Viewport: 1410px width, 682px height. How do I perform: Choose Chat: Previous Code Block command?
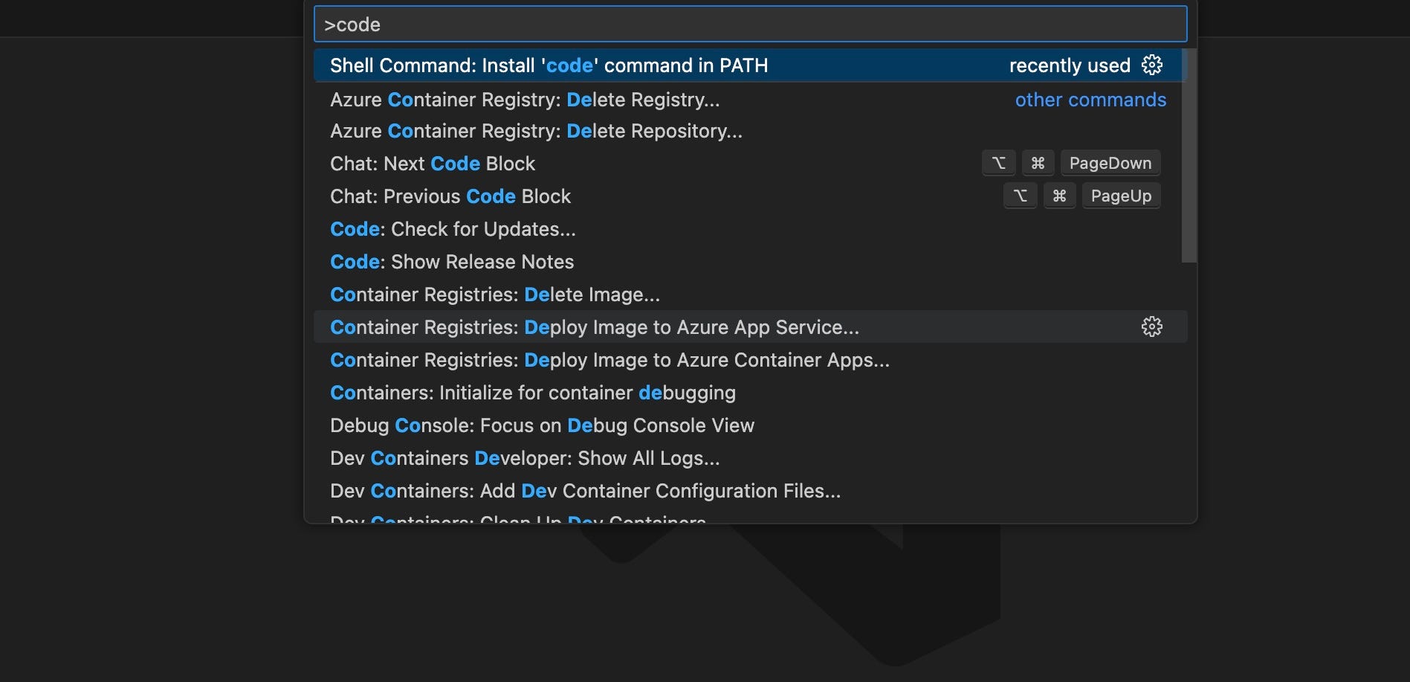450,196
